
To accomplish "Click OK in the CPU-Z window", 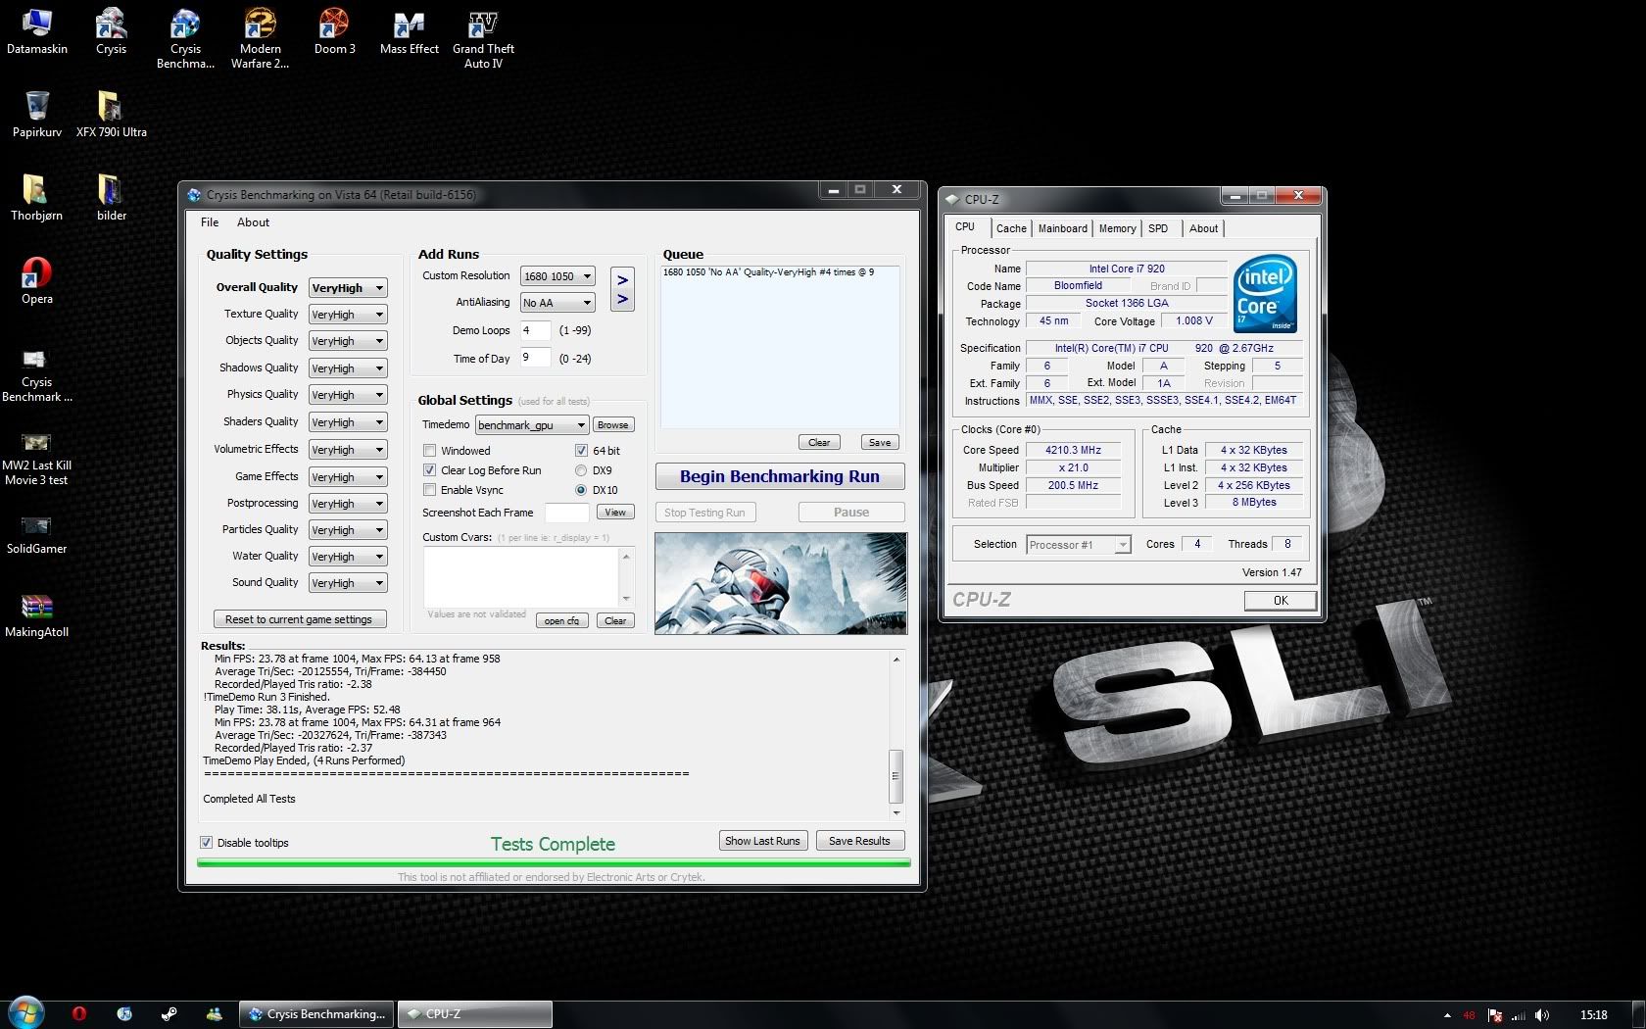I will point(1281,601).
